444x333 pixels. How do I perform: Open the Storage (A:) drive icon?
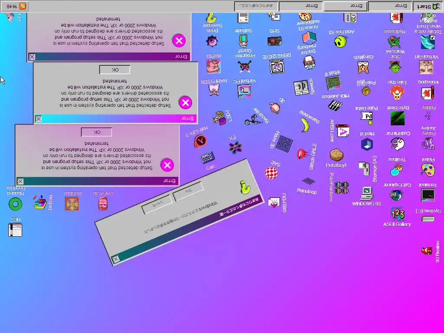(364, 169)
